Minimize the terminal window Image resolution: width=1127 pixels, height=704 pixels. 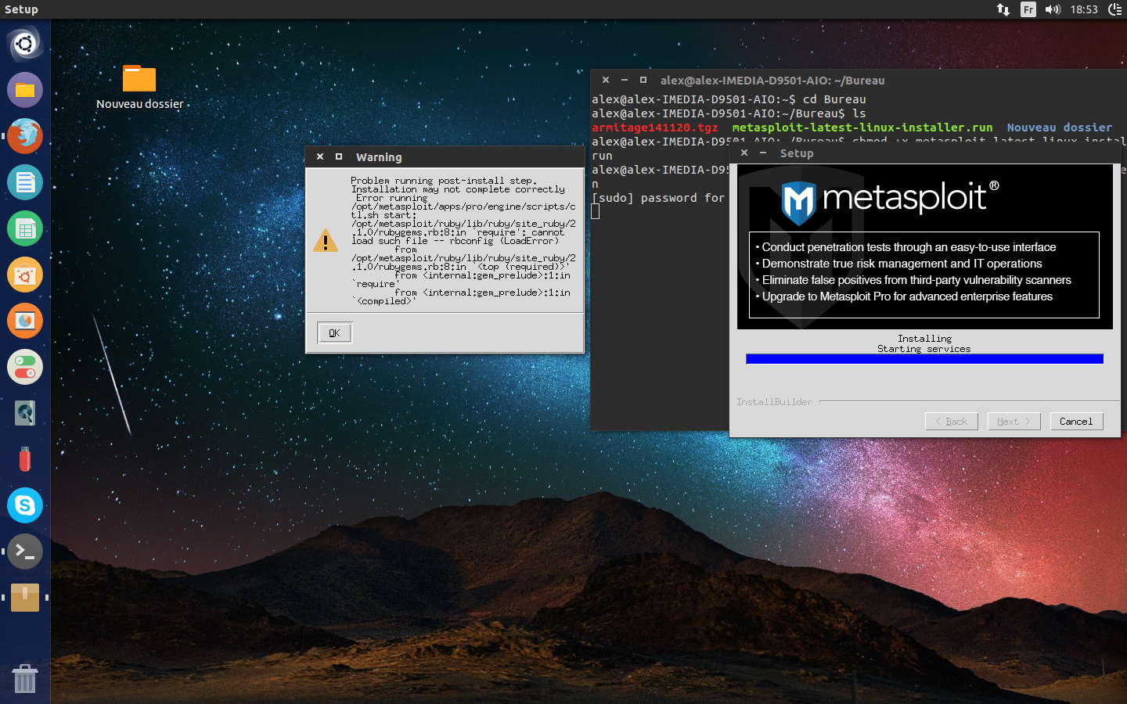coord(625,80)
